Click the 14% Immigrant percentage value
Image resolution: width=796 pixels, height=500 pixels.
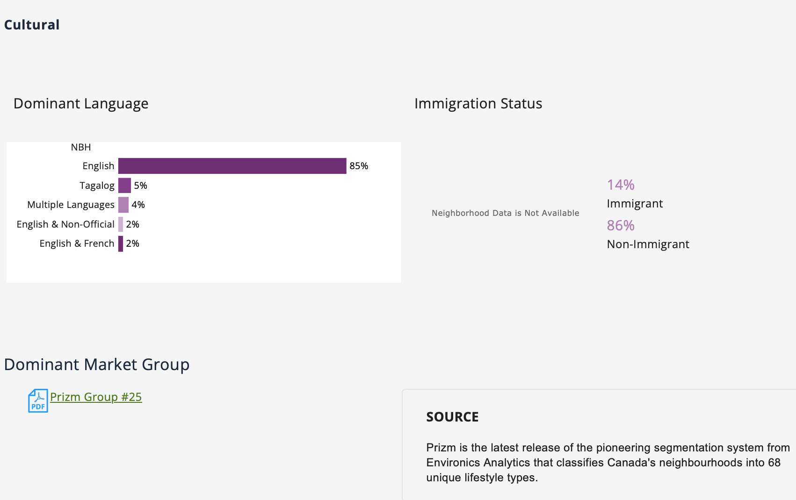tap(621, 185)
